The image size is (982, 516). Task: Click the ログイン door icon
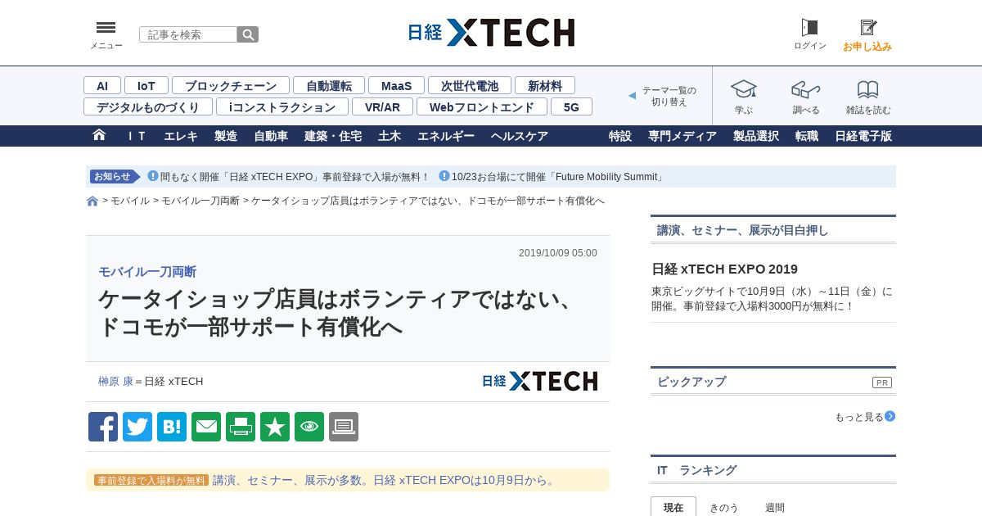[x=809, y=28]
